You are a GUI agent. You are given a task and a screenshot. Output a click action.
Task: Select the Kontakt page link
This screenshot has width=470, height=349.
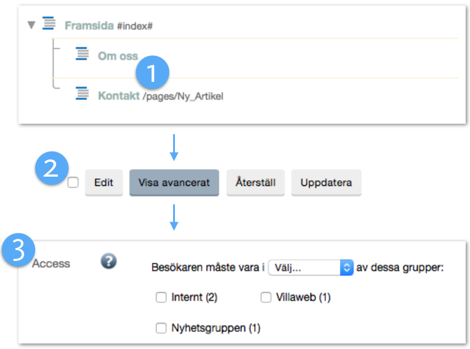point(118,96)
